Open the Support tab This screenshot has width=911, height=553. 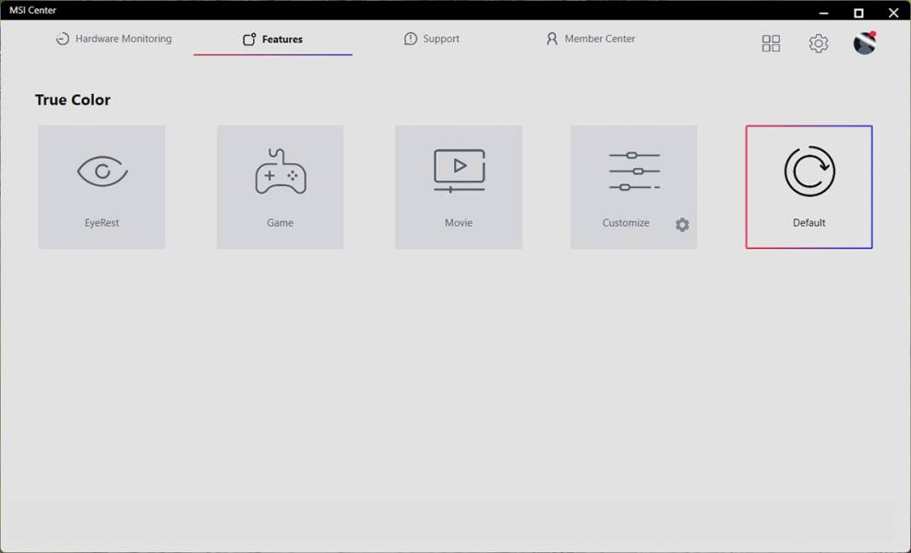coord(432,39)
